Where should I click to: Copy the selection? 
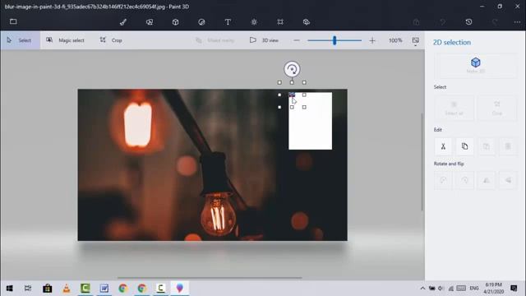464,146
